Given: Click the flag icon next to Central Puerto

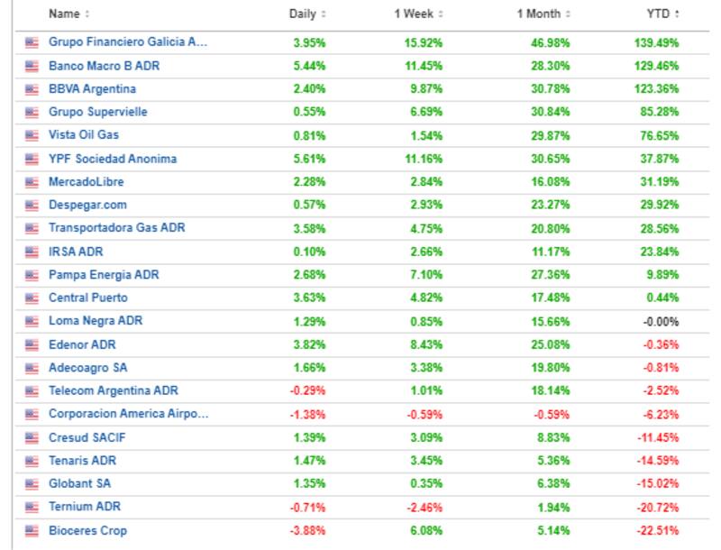Looking at the screenshot, I should (32, 298).
